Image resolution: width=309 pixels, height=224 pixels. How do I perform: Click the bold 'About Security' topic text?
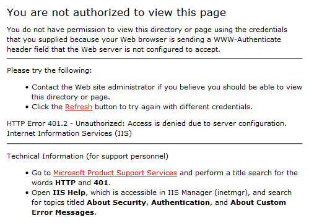click(x=116, y=202)
